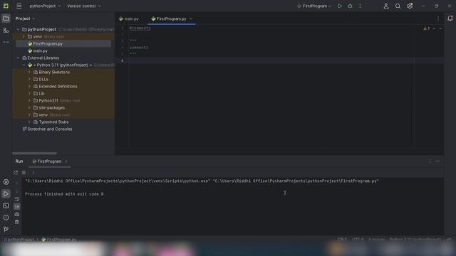Select main.py in the project tree

click(40, 50)
